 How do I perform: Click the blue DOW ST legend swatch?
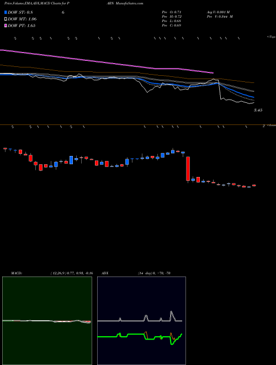pyautogui.click(x=6, y=12)
